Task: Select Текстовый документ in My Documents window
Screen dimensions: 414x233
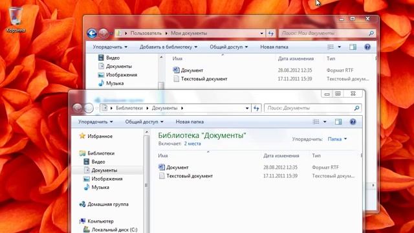Action: click(200, 79)
